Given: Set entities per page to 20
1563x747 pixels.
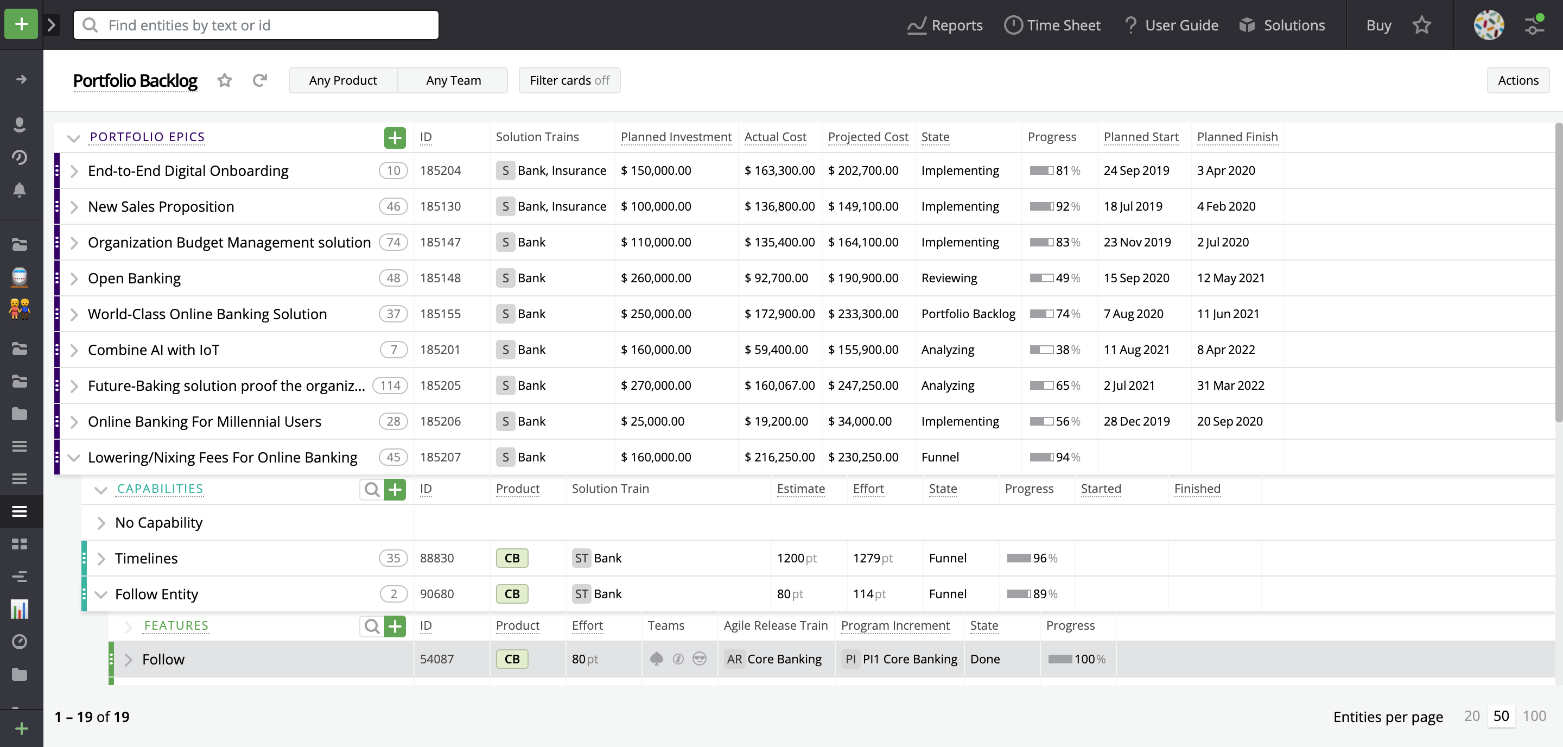Looking at the screenshot, I should [1471, 716].
